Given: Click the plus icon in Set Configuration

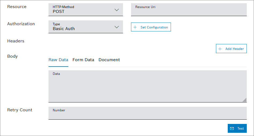Looking at the screenshot, I should (x=135, y=27).
